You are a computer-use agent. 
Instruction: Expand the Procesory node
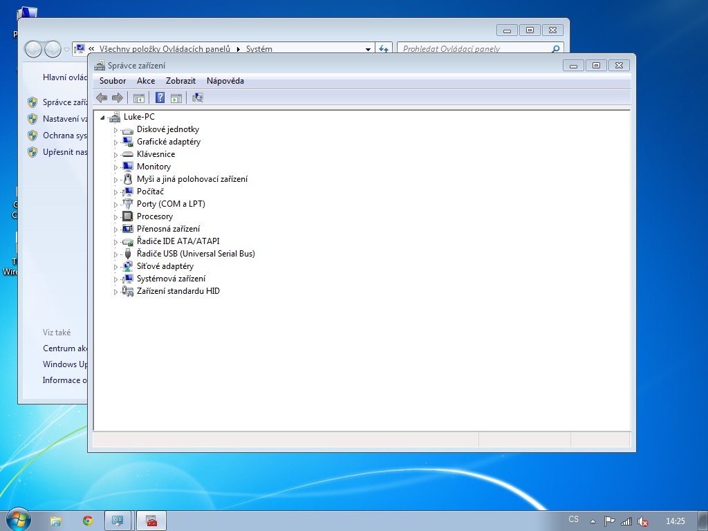click(115, 216)
